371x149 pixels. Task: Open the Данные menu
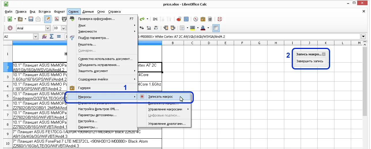88,12
